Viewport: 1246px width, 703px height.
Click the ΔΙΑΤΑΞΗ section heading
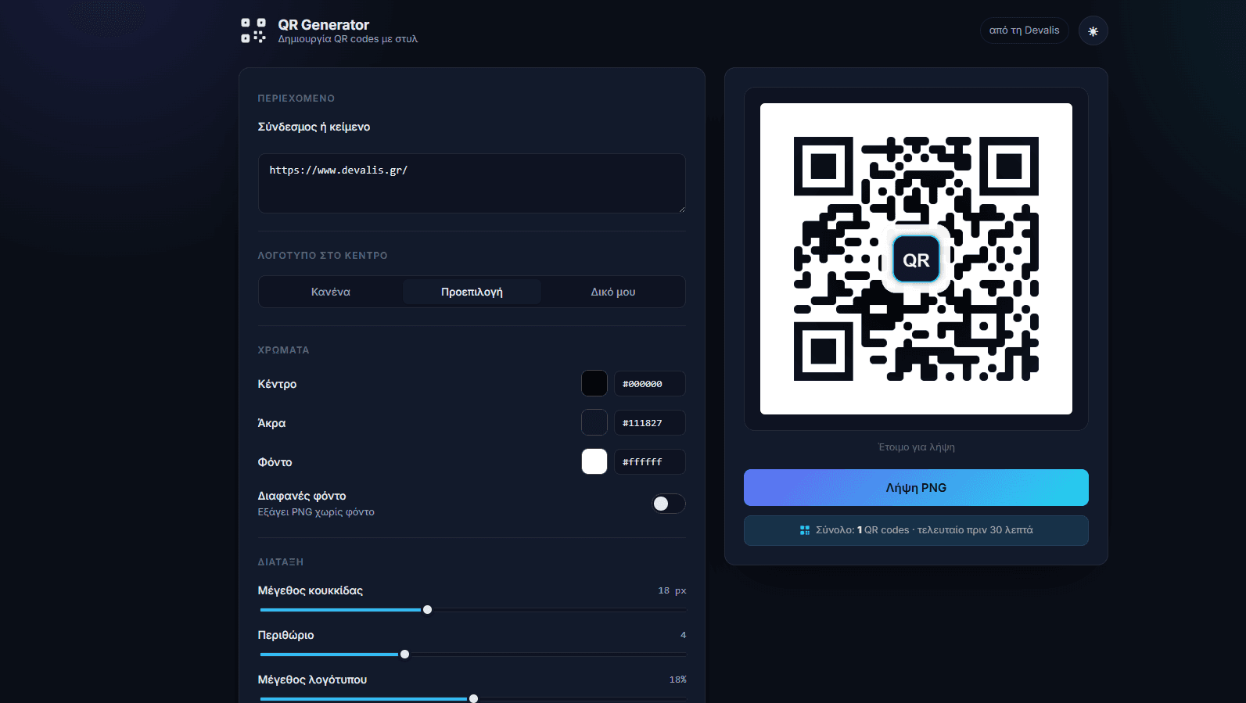(x=281, y=562)
